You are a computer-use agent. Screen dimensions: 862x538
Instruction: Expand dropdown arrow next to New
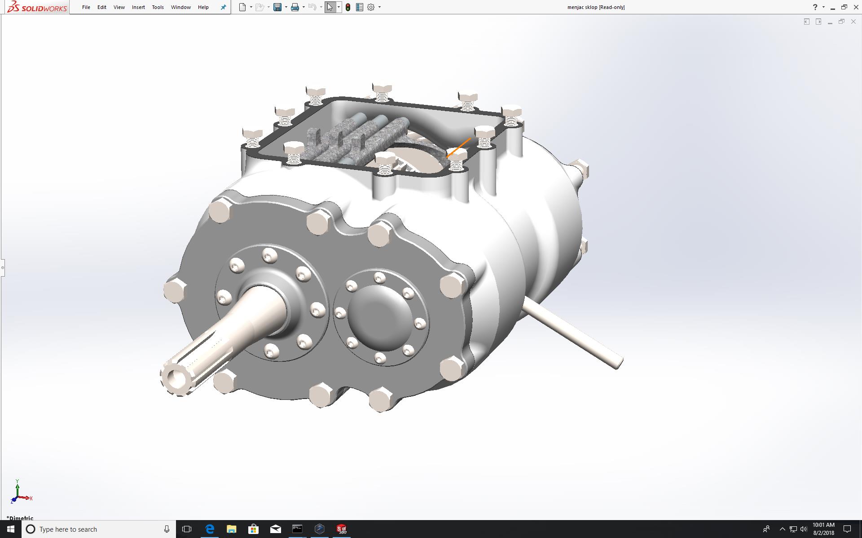tap(251, 7)
